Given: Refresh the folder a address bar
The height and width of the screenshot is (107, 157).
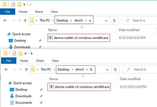Looking at the screenshot, I should click(x=114, y=20).
